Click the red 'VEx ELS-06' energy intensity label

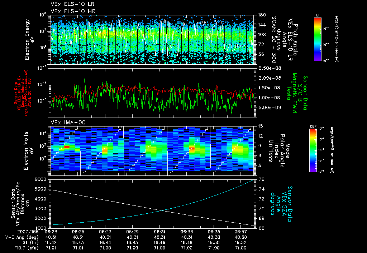click(x=23, y=93)
